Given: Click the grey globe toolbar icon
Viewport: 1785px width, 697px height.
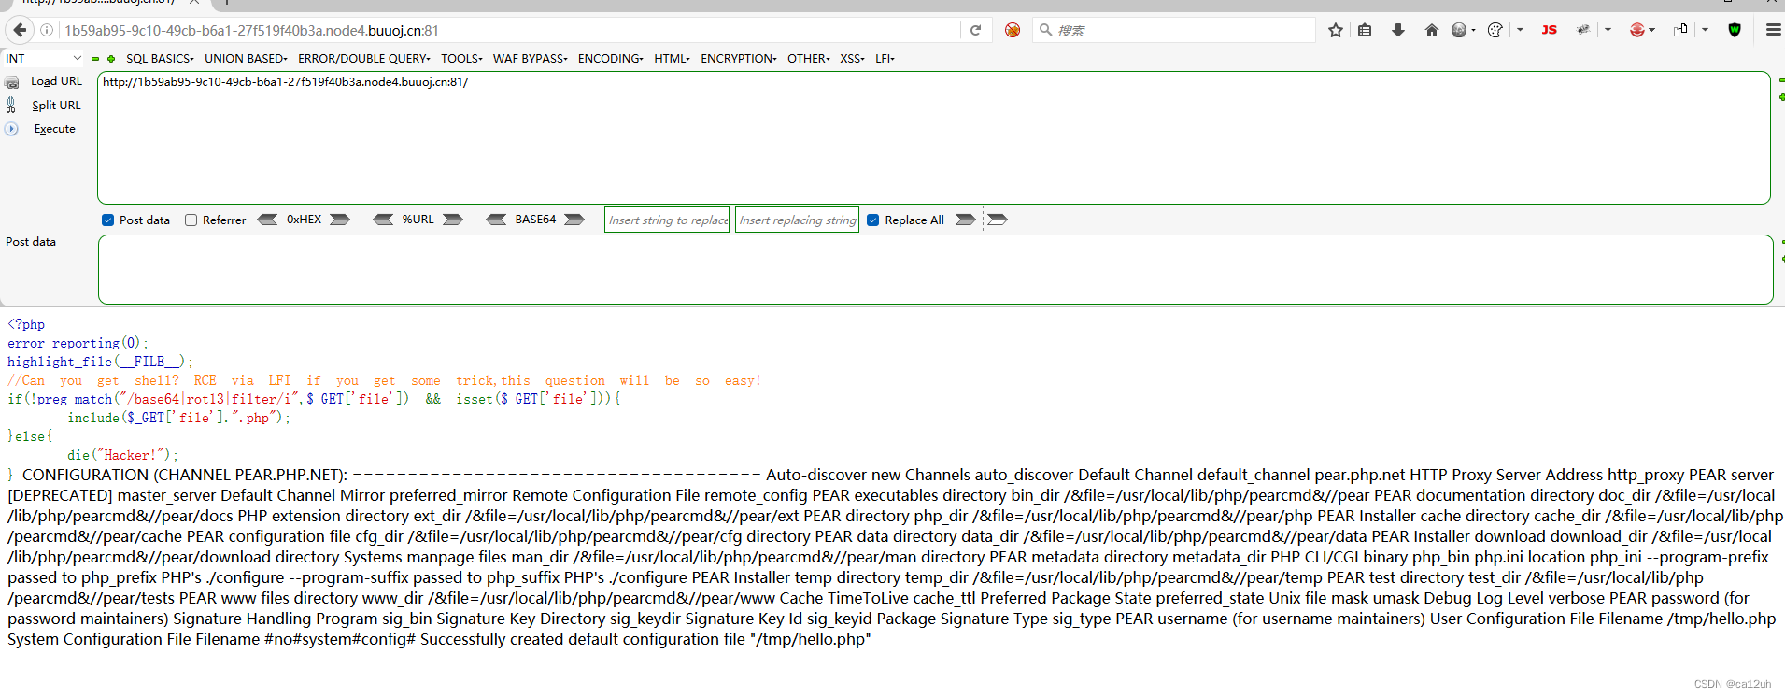Looking at the screenshot, I should coord(1459,30).
